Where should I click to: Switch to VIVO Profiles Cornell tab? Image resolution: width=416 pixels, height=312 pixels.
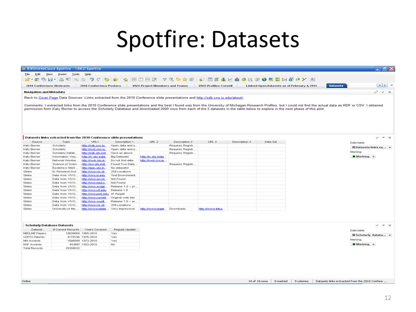click(x=215, y=86)
